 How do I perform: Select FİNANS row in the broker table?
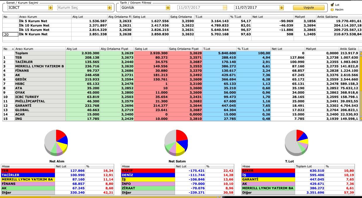[x=181, y=71]
